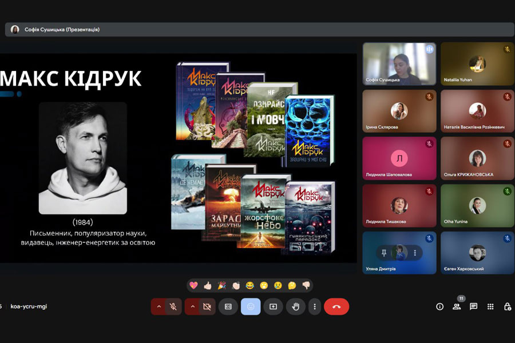The height and width of the screenshot is (343, 515).
Task: Send the laughing face emoji reaction
Action: click(x=249, y=285)
